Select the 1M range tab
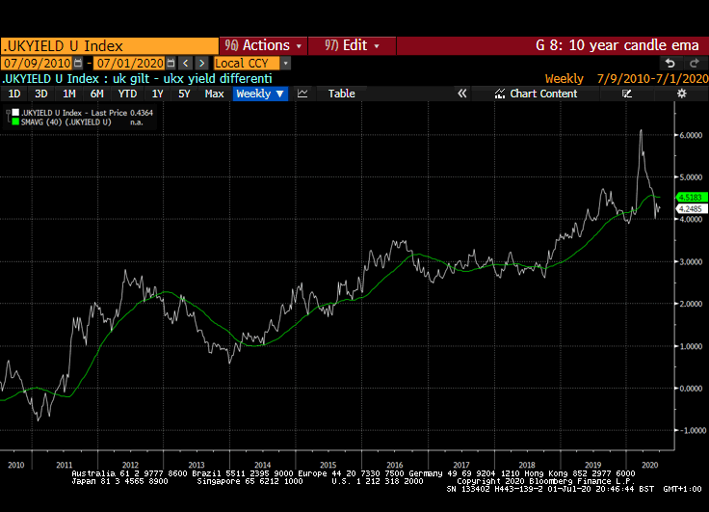 (x=68, y=94)
